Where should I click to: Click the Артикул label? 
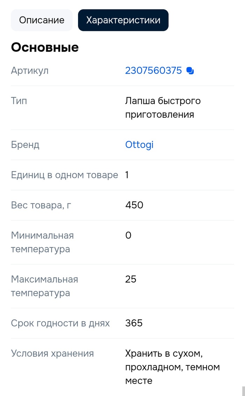click(x=30, y=71)
